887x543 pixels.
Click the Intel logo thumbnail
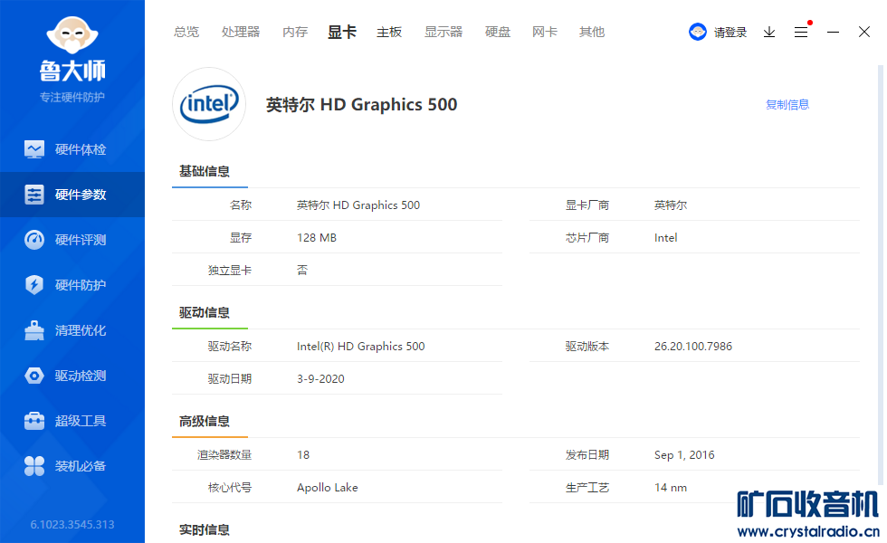(x=209, y=104)
